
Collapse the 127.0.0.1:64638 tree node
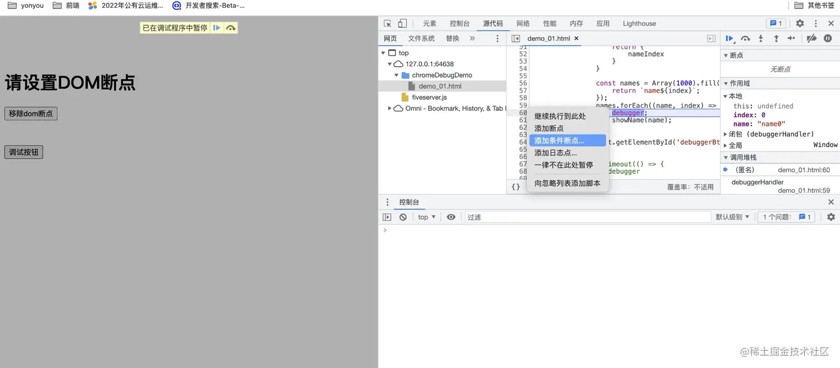389,64
